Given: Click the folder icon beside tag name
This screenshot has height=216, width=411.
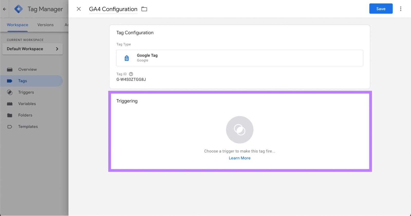Looking at the screenshot, I should click(x=144, y=9).
